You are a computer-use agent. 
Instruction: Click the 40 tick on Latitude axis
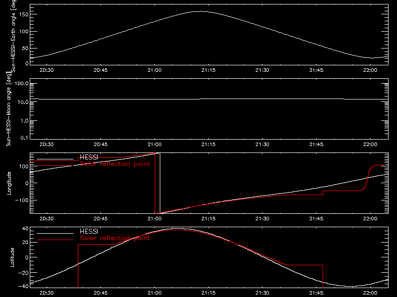point(26,229)
